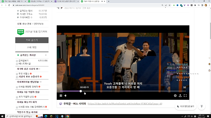Open a new browser tab with plus button
The image size is (211, 118).
click(x=109, y=1)
